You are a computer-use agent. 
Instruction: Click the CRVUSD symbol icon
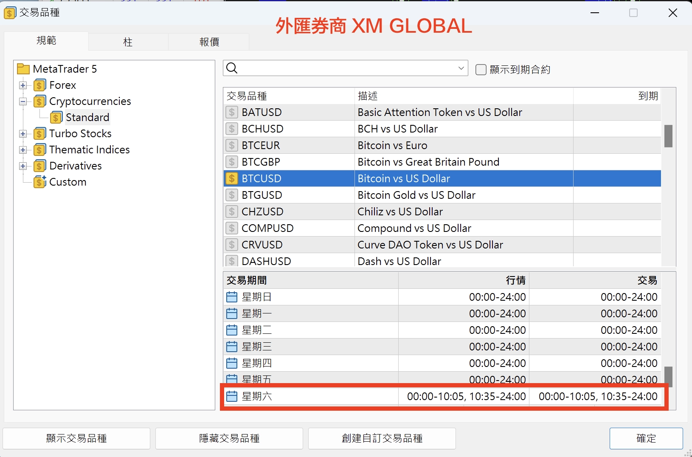point(232,245)
